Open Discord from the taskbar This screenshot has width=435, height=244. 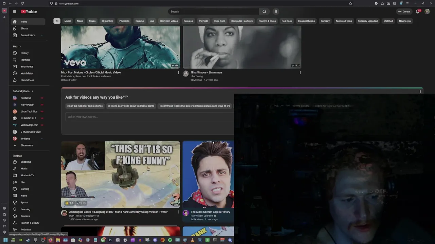point(155,240)
